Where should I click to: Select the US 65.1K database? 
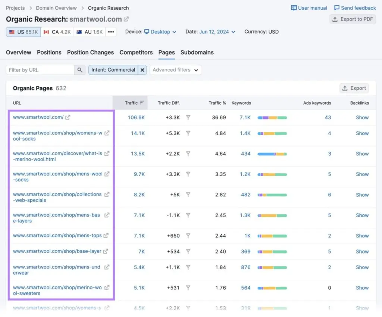click(23, 32)
